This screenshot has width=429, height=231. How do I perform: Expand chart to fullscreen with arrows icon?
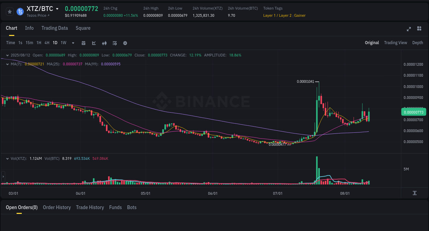point(408,29)
